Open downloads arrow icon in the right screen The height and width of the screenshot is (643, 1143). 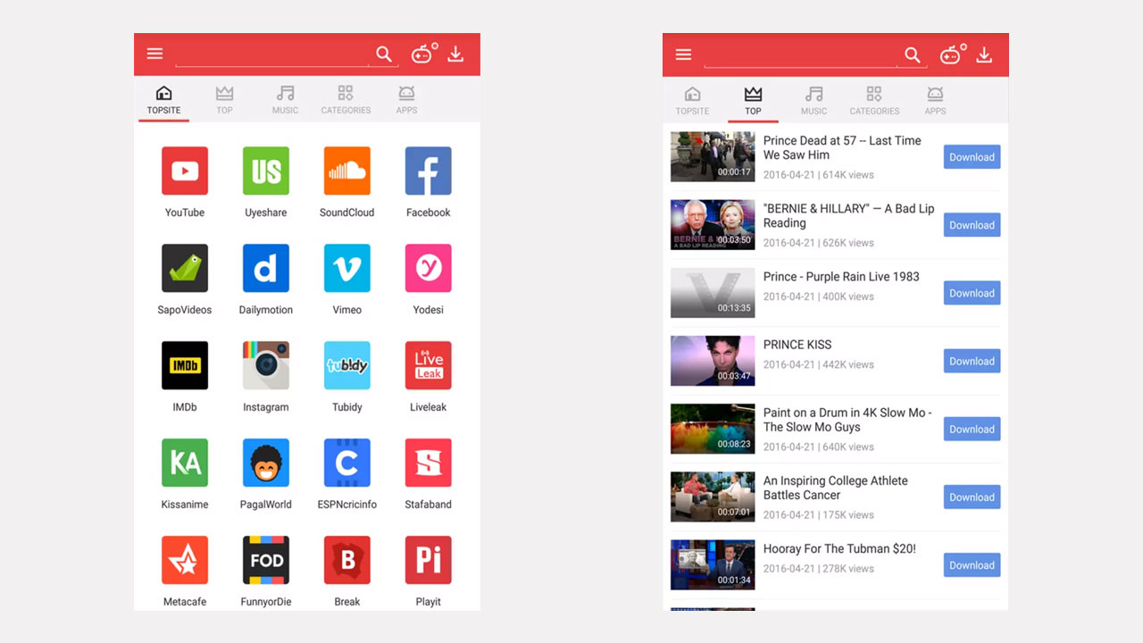(x=984, y=55)
